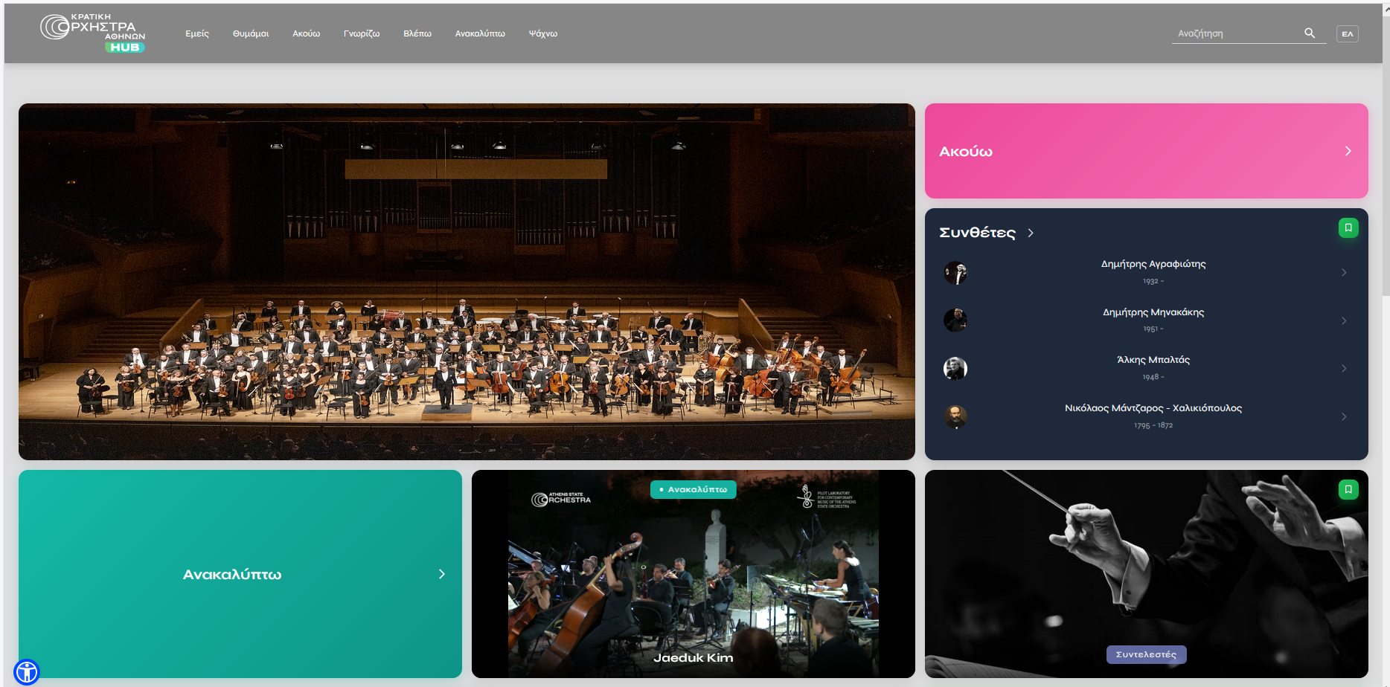
Task: Open the Ψάχνω navigation item
Action: pos(543,33)
